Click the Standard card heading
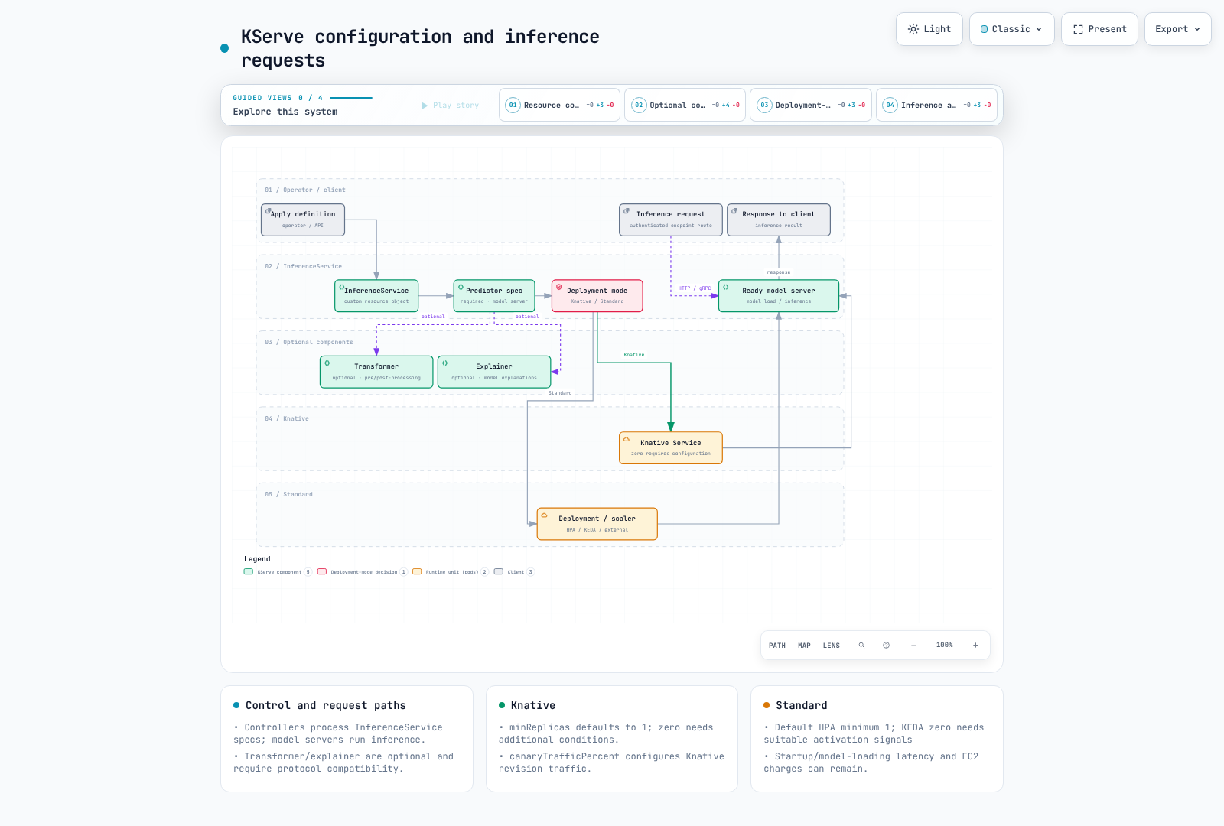This screenshot has height=826, width=1224. (x=801, y=705)
